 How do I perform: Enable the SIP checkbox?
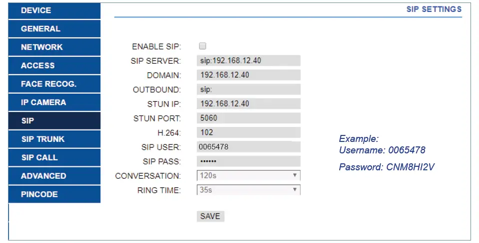[202, 46]
